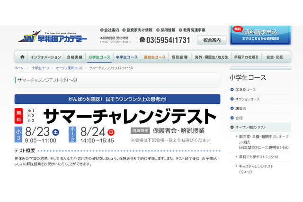The height and width of the screenshot is (202, 303).
Task: Open 御三家・早慶・難関中プレオープン模試 sub-link
Action: [264, 139]
